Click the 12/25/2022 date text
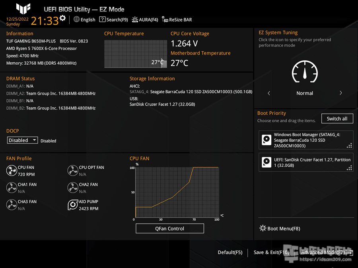 click(18, 19)
